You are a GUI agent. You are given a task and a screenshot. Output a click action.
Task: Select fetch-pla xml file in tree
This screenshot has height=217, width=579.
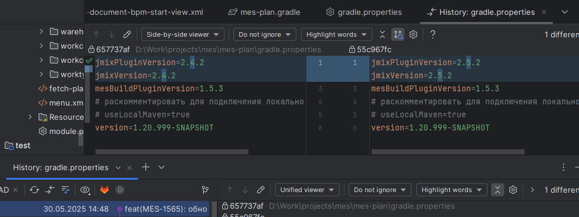[x=61, y=89]
